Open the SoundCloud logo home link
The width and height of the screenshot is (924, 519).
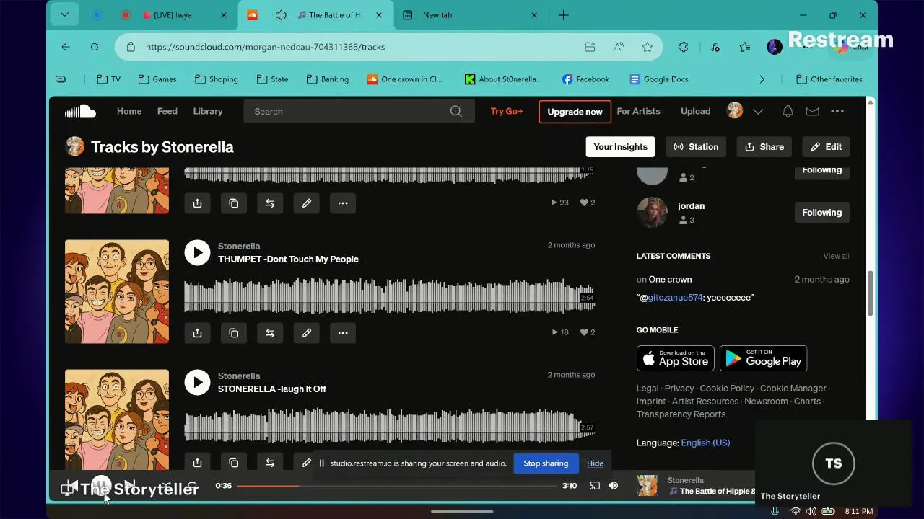coord(80,111)
